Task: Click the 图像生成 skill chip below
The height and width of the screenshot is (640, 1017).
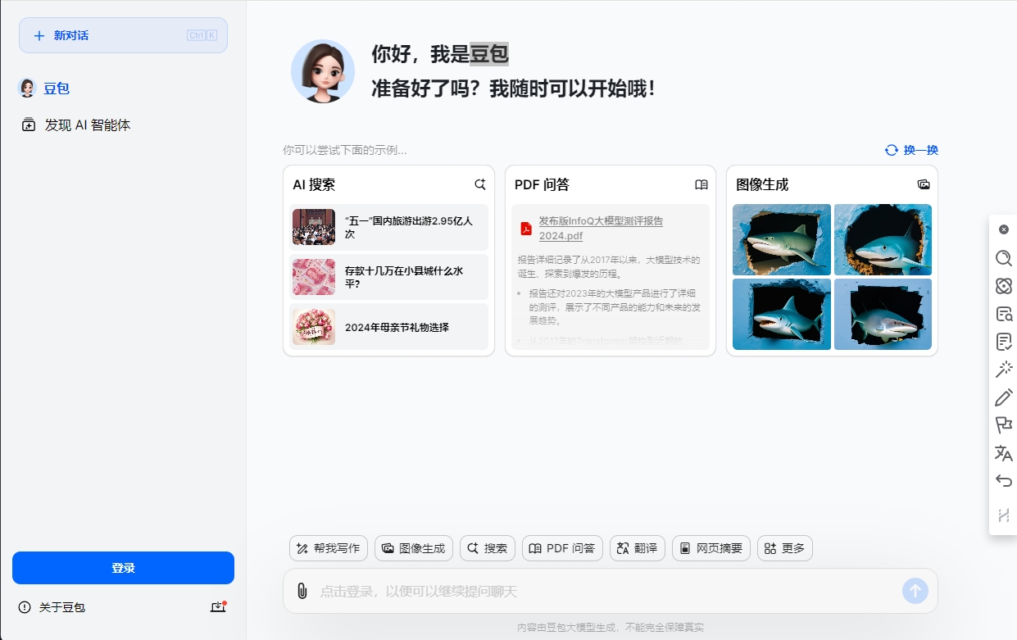Action: point(414,548)
